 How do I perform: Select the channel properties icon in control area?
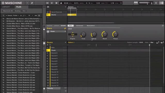tap(44, 26)
